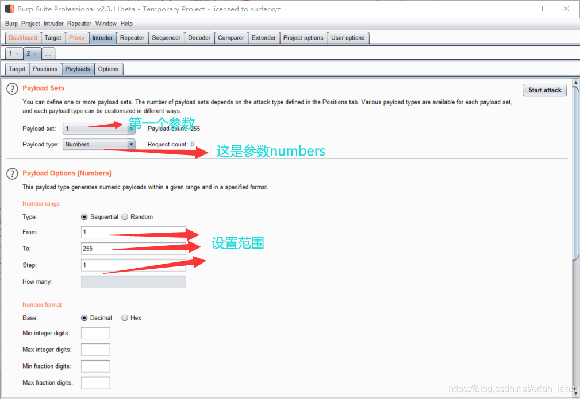Click Min integer digits field
The height and width of the screenshot is (399, 580).
point(95,333)
